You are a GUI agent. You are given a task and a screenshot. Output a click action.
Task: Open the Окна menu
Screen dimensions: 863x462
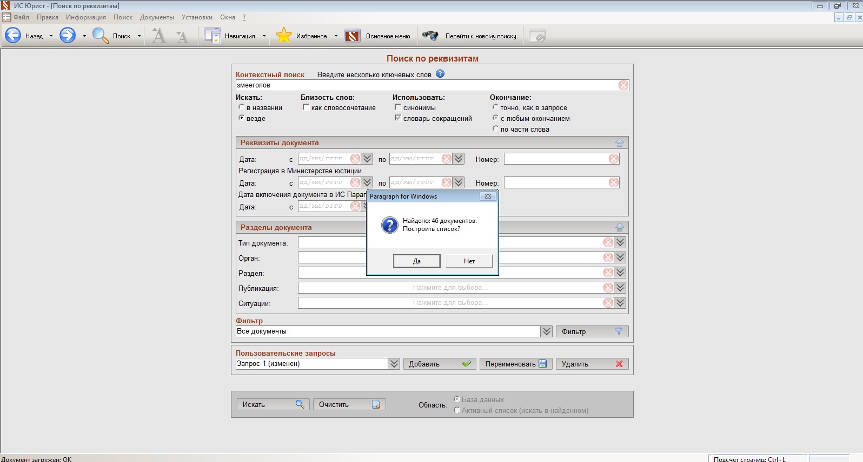[228, 17]
